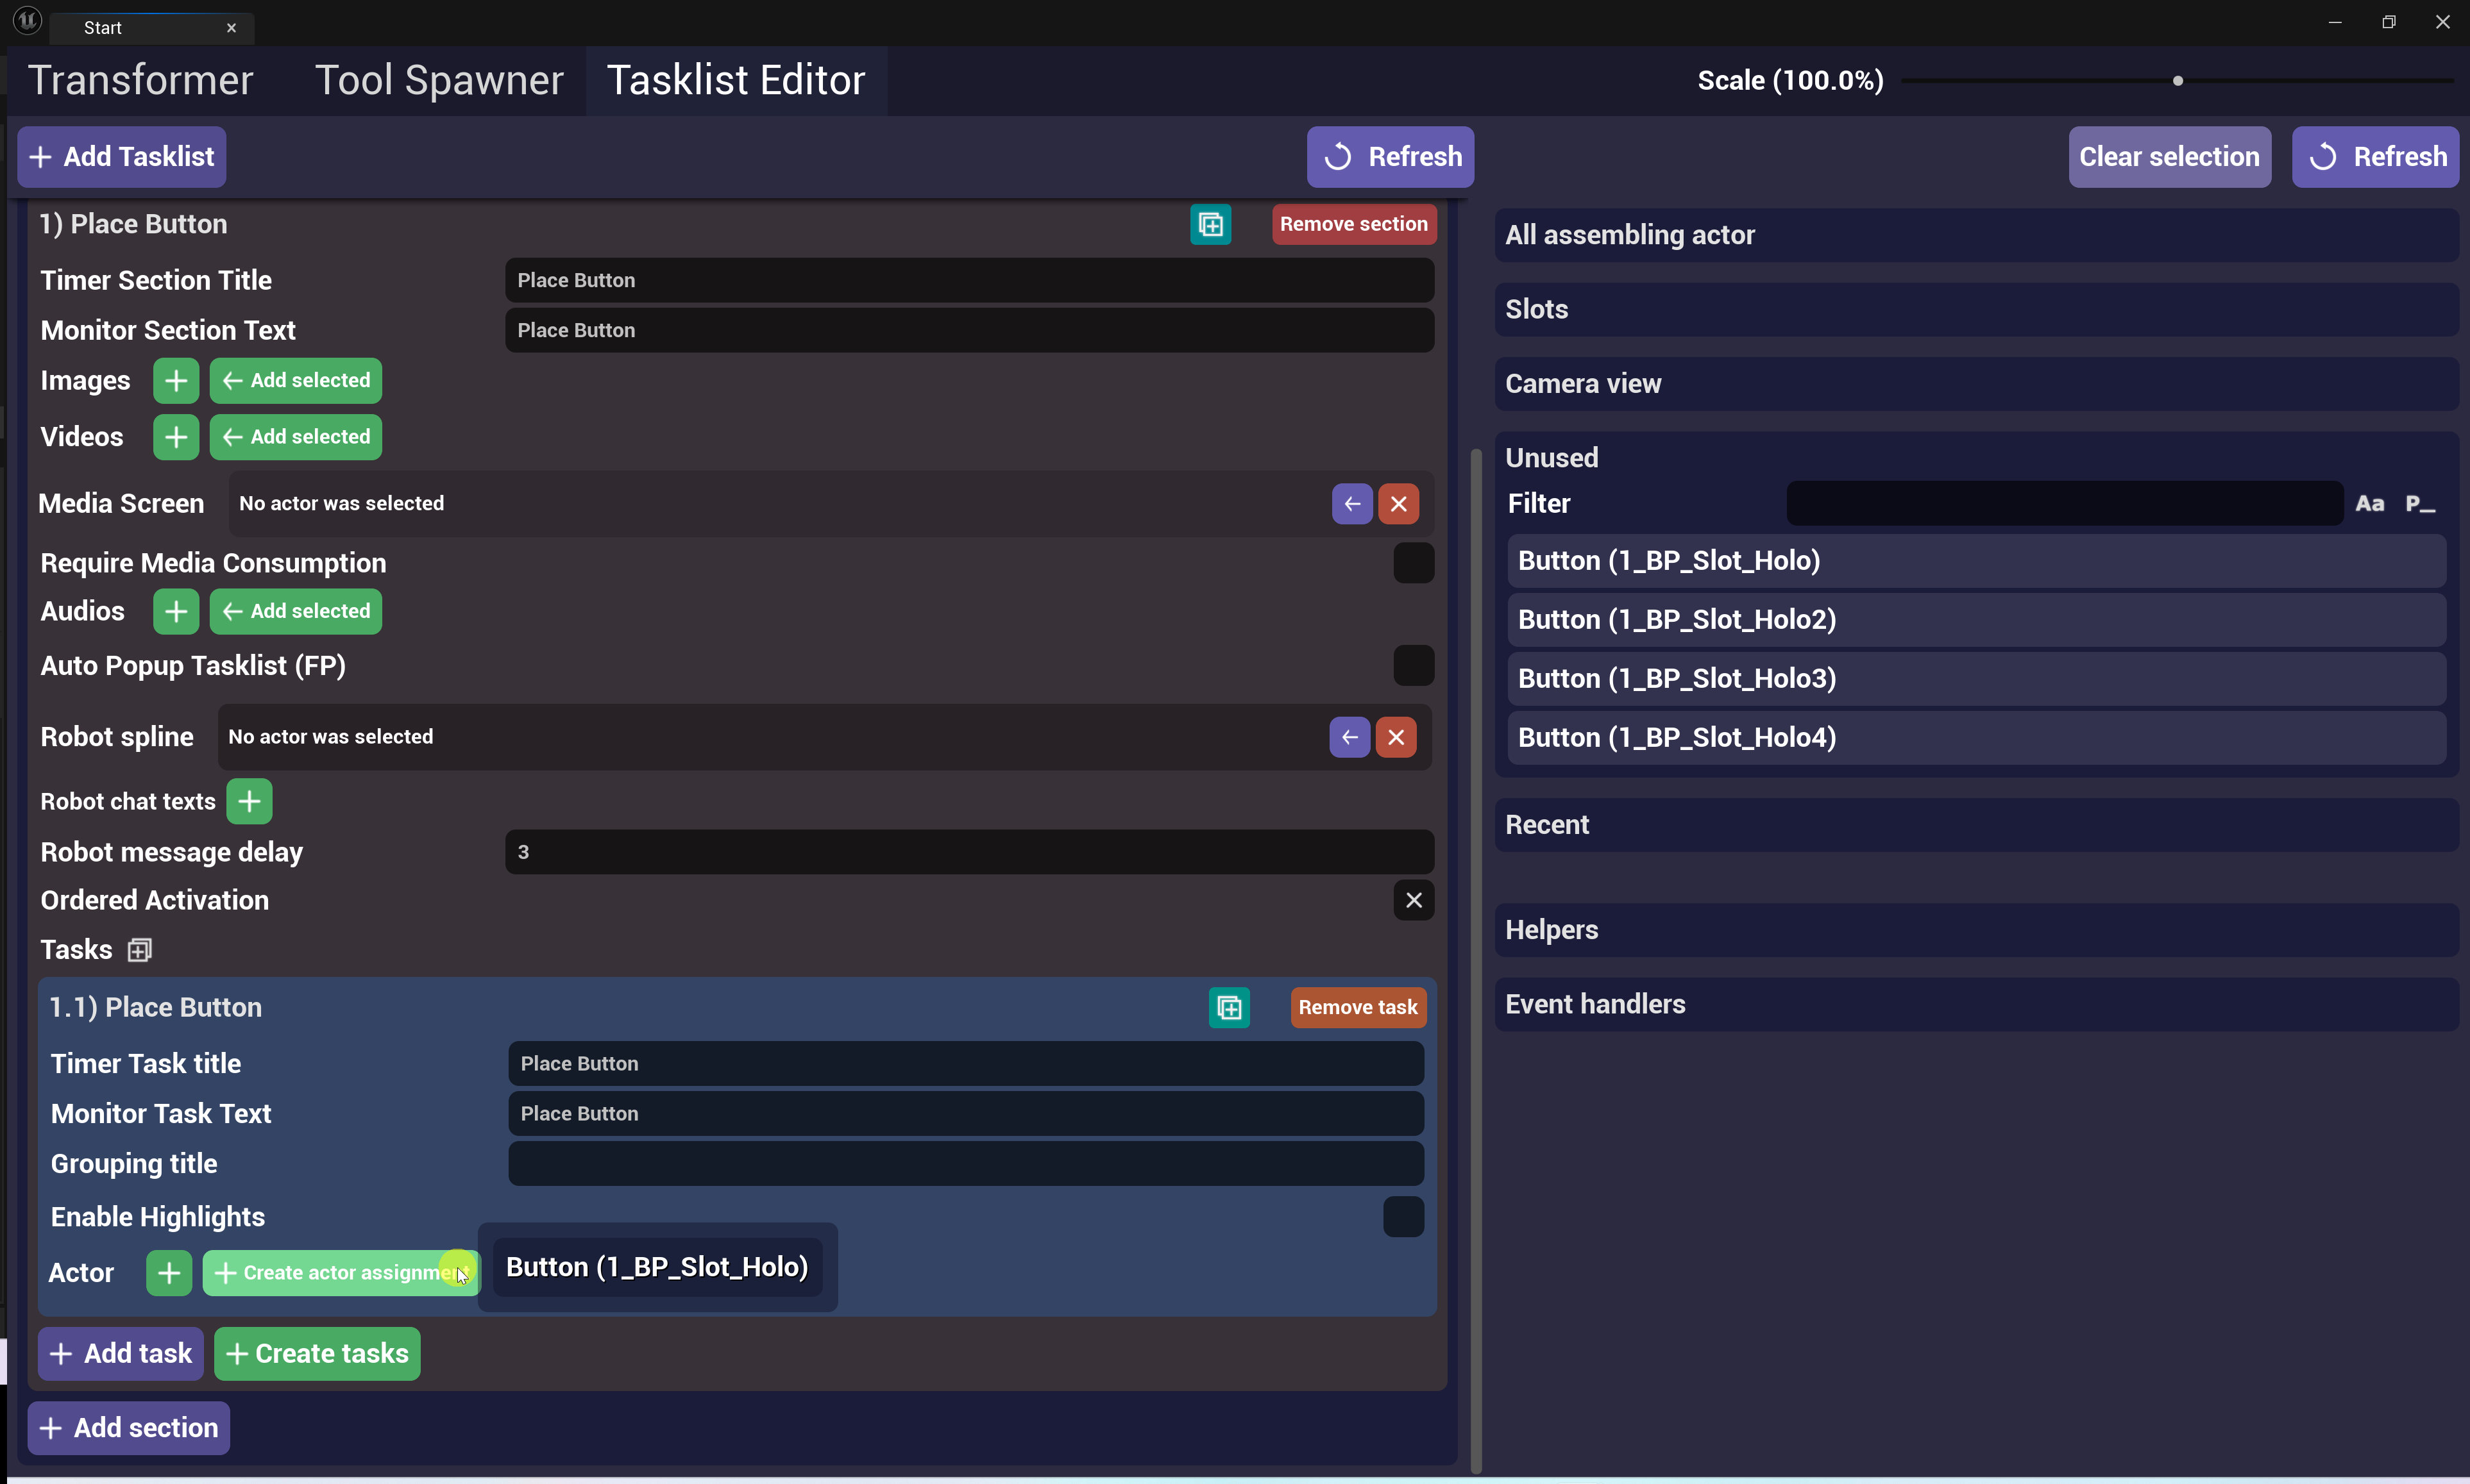Switch to the Tool Spawner tab

439,80
